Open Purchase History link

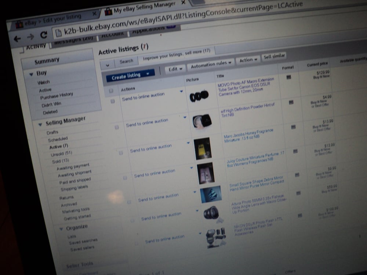tap(57, 96)
